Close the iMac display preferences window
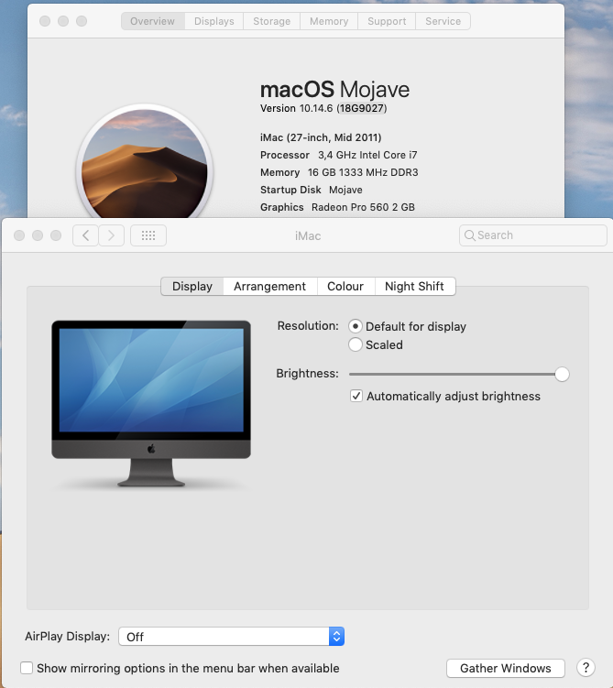 click(x=19, y=235)
